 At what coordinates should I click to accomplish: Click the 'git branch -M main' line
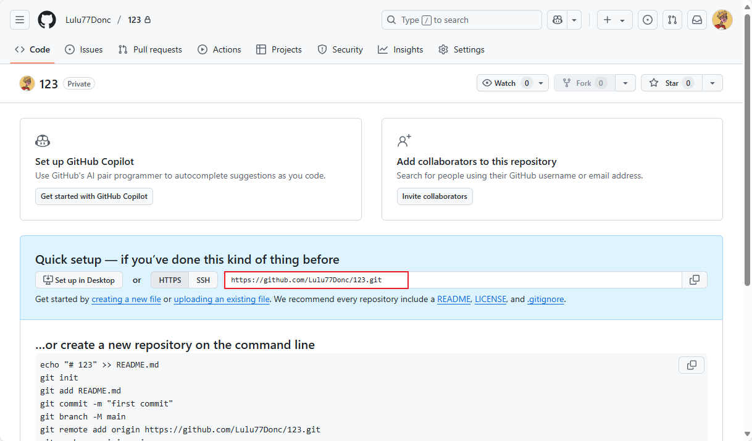coord(83,416)
